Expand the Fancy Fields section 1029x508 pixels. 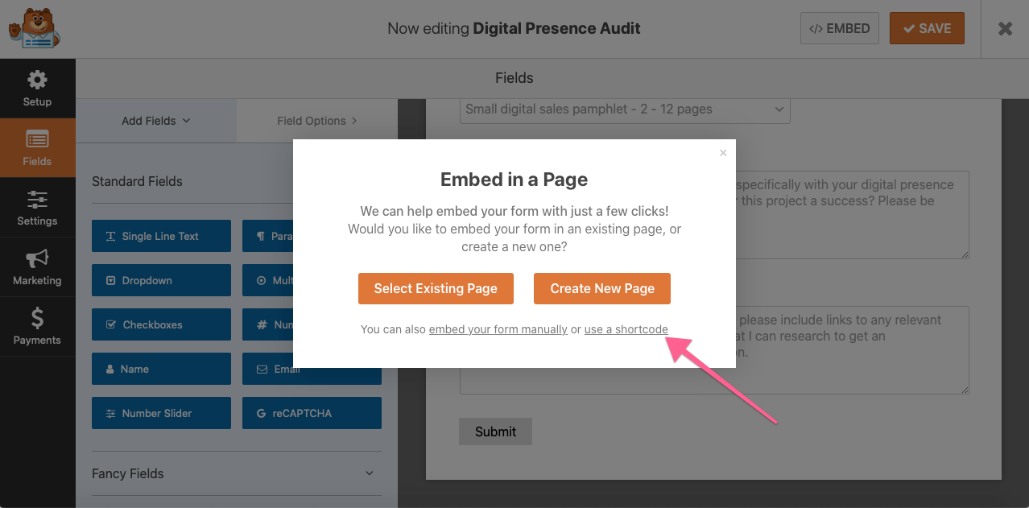[x=233, y=473]
